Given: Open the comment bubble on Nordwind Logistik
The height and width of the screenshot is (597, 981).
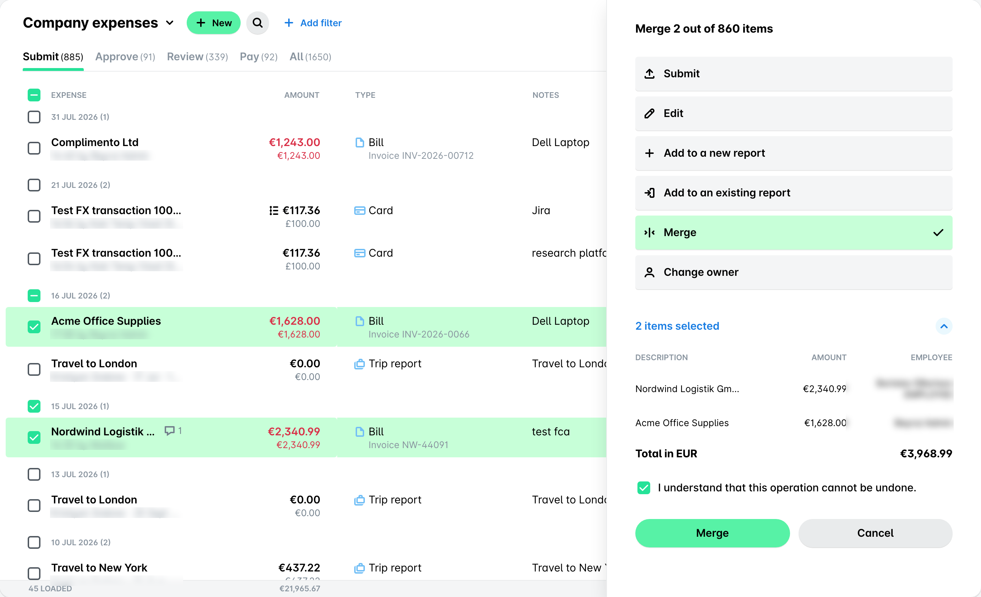Looking at the screenshot, I should [170, 431].
